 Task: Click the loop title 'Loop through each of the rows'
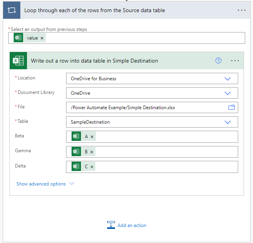tap(95, 10)
